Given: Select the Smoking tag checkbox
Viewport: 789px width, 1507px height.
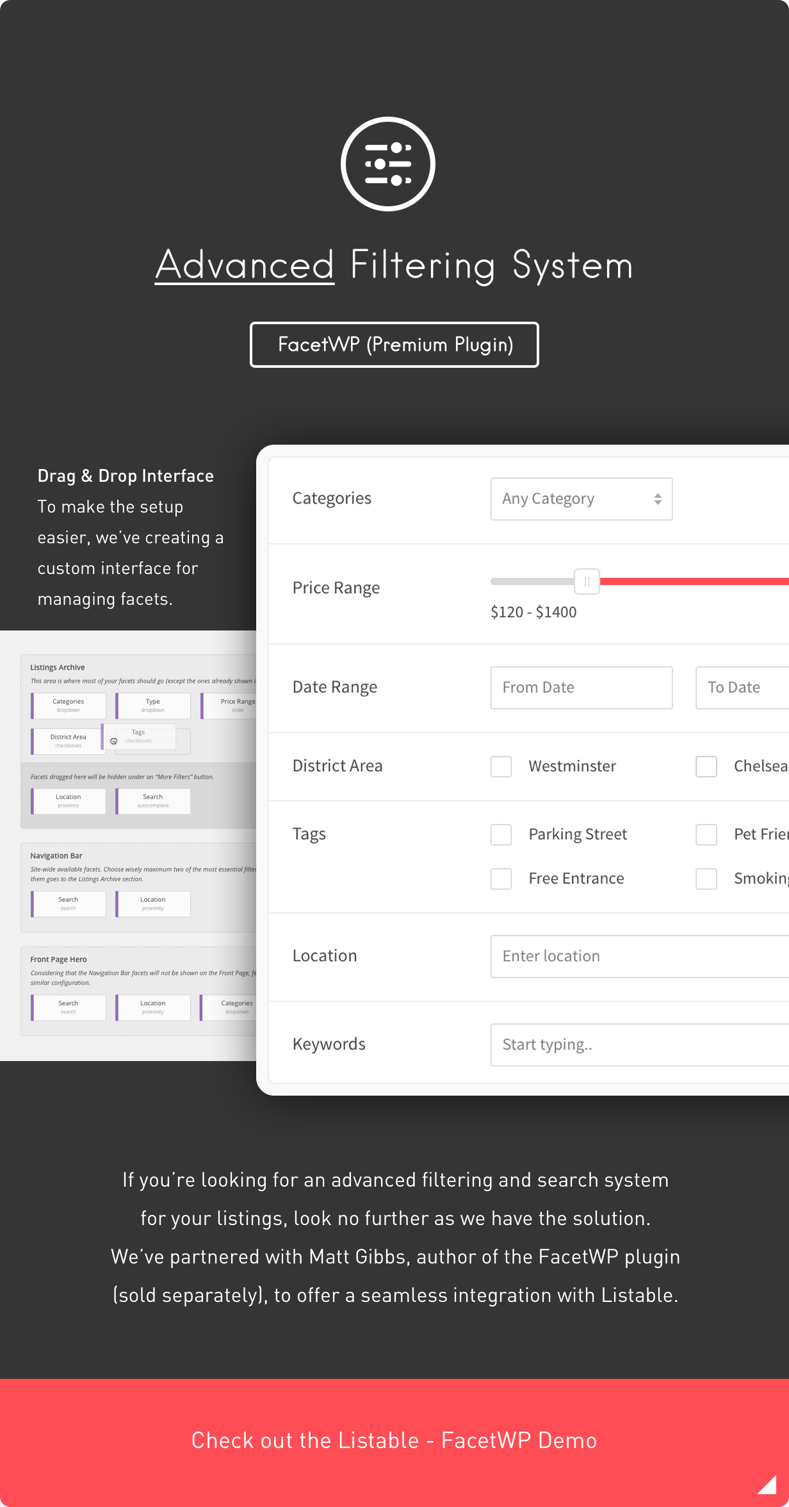Looking at the screenshot, I should point(706,878).
